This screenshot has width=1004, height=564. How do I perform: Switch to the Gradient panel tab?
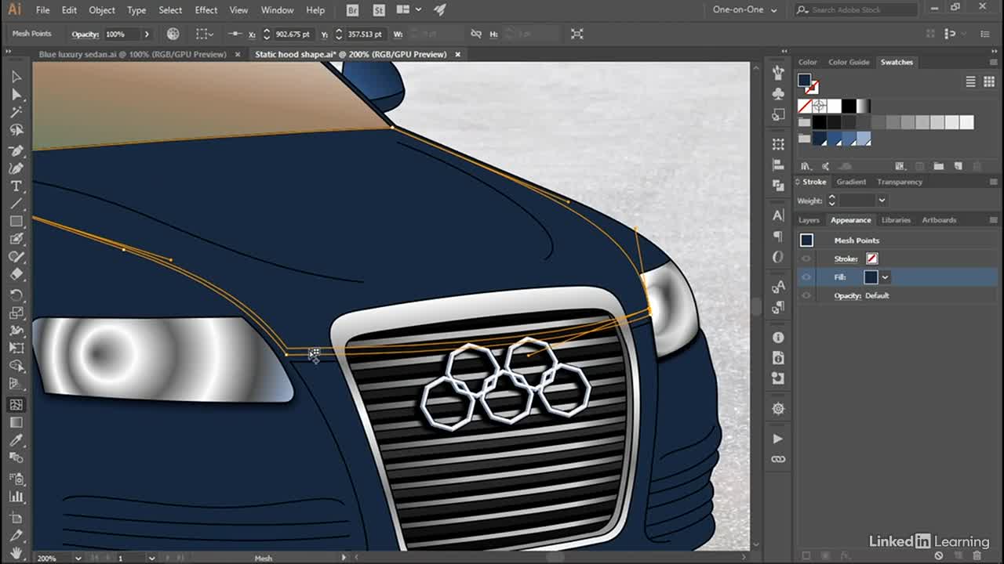tap(851, 182)
